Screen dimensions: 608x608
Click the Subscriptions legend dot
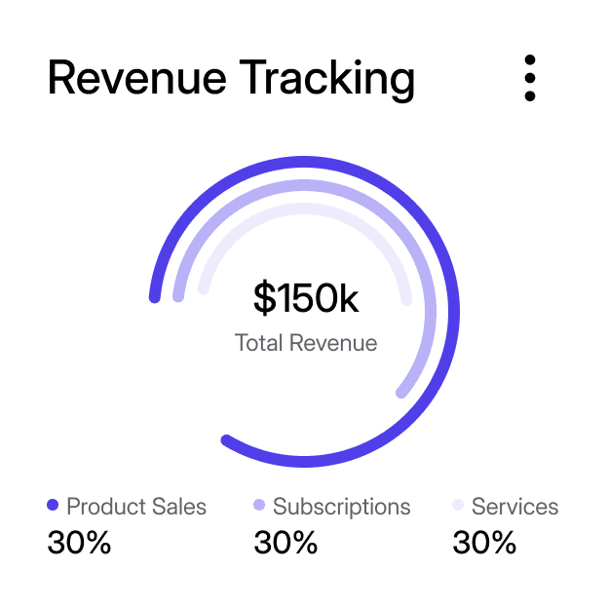click(258, 505)
